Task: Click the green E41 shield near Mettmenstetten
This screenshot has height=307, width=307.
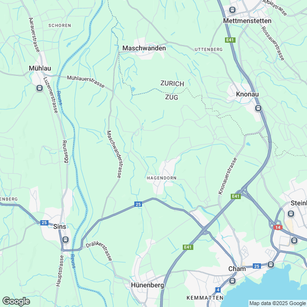Action: [x=230, y=40]
